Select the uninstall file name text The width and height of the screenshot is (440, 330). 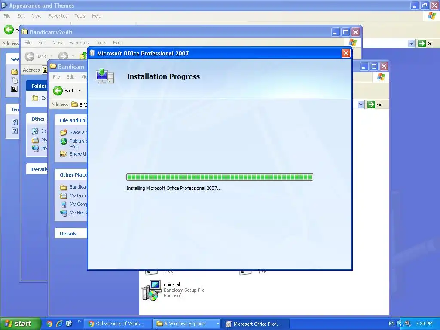(172, 284)
